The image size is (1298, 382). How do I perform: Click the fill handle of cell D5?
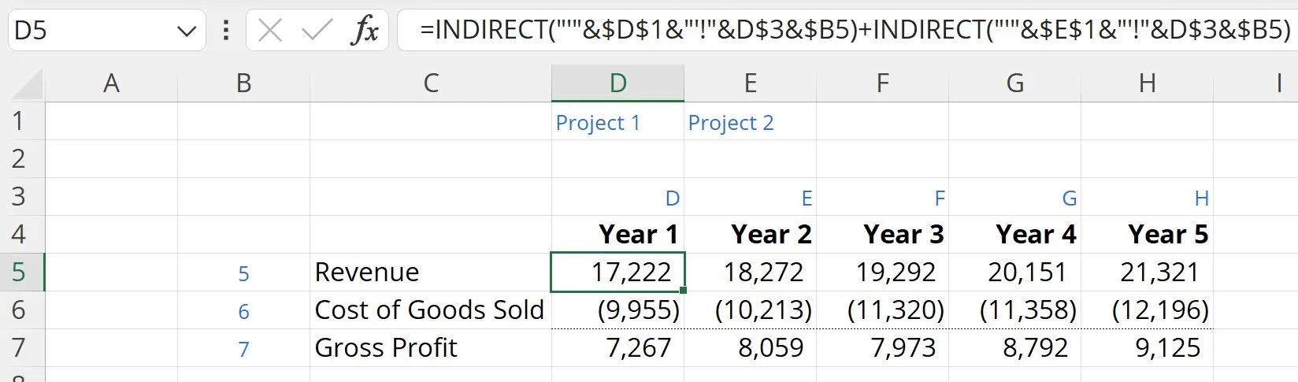(x=683, y=290)
